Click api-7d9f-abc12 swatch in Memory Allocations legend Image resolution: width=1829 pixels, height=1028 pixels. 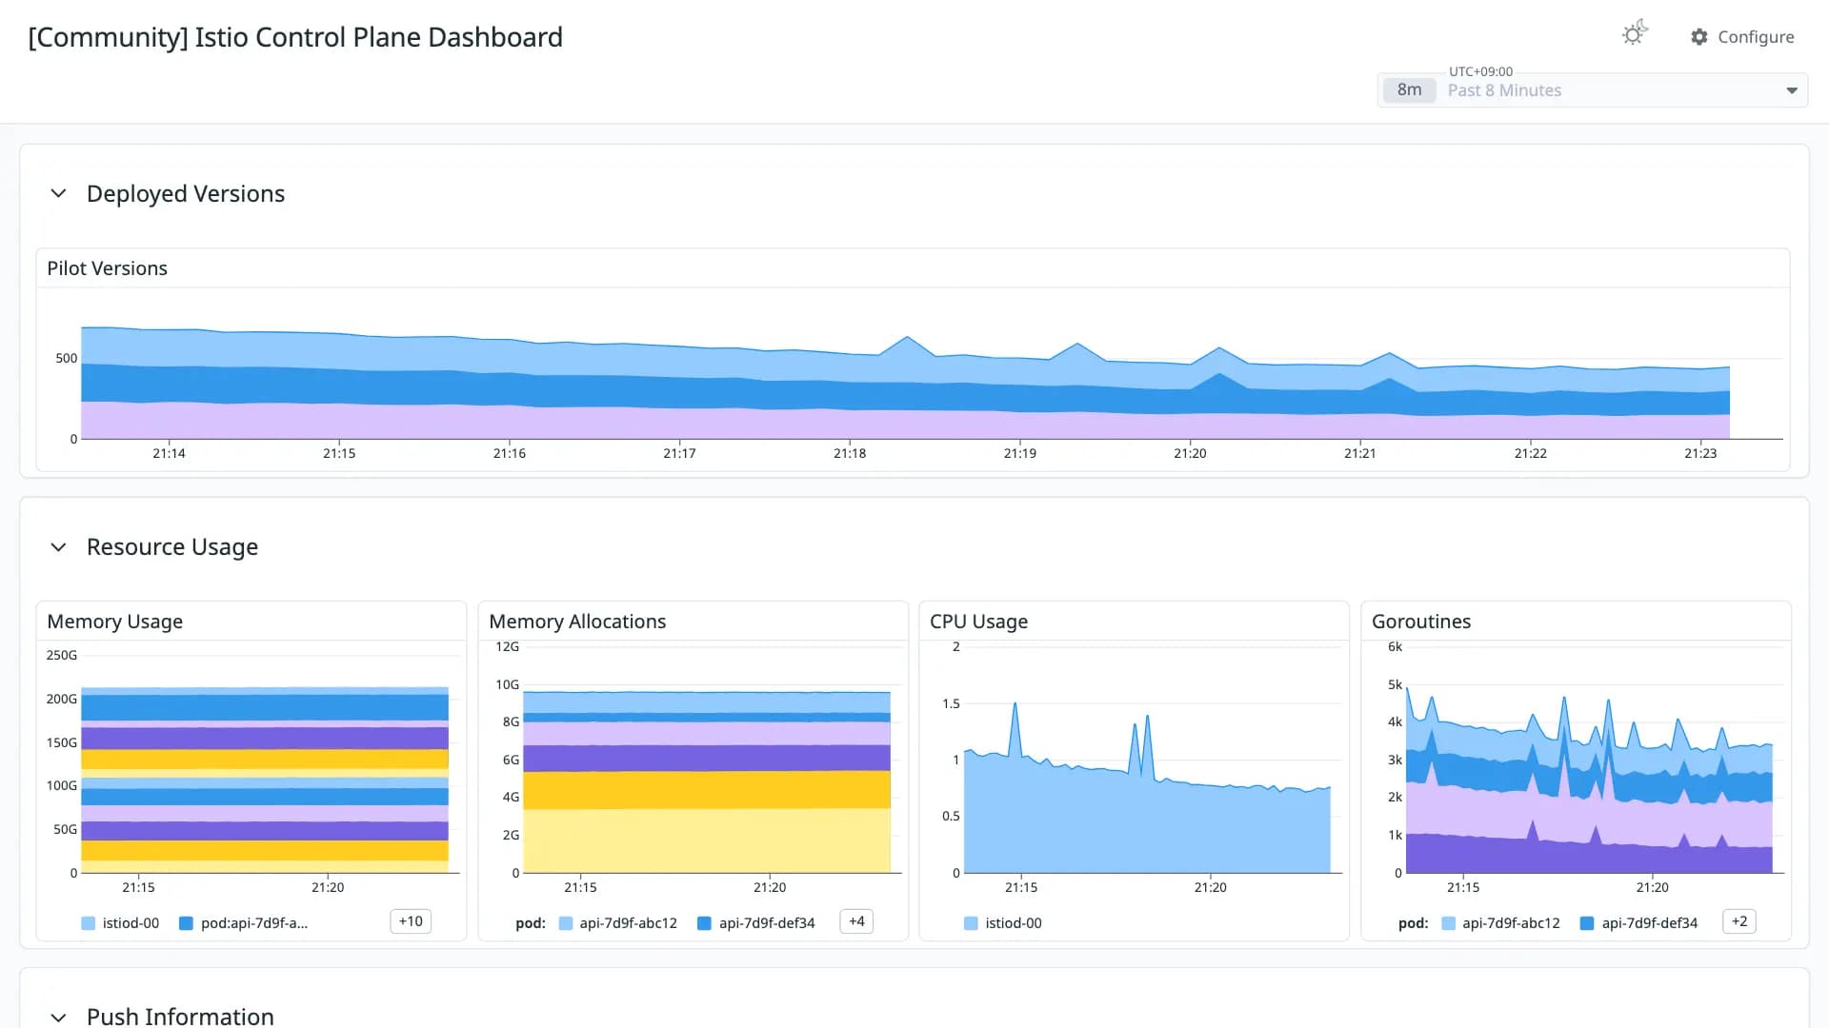(566, 923)
